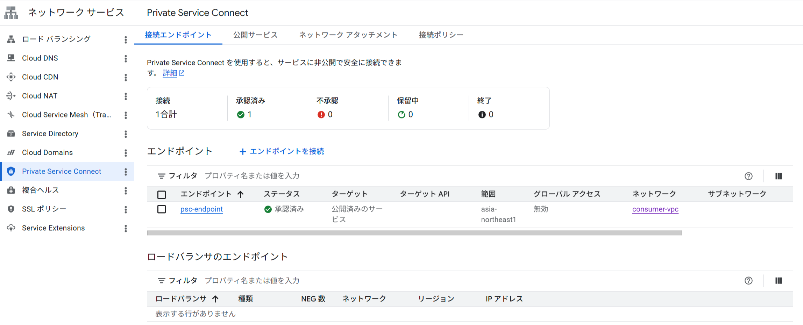Click the SSL ポリシー shield icon
The width and height of the screenshot is (803, 325).
coord(11,209)
